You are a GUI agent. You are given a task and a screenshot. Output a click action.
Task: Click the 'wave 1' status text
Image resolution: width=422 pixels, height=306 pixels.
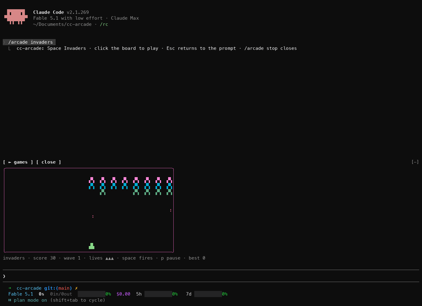(x=72, y=258)
